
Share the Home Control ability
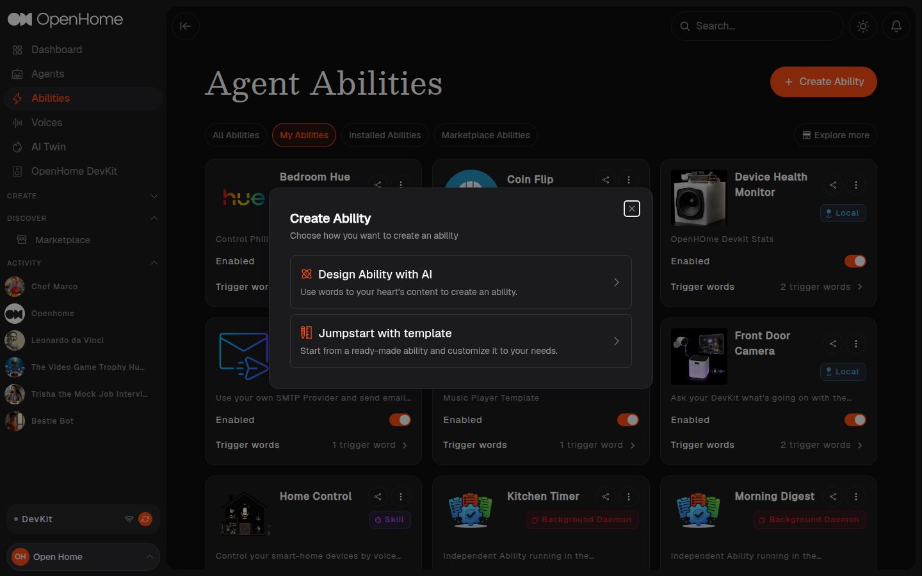[378, 497]
